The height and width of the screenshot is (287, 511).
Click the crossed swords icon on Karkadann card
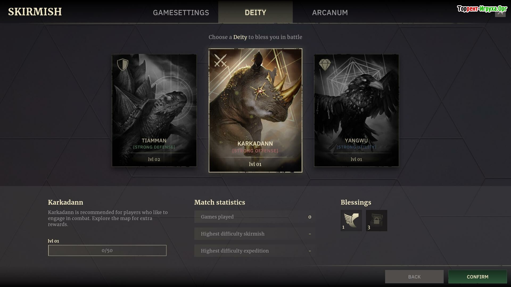(x=220, y=60)
